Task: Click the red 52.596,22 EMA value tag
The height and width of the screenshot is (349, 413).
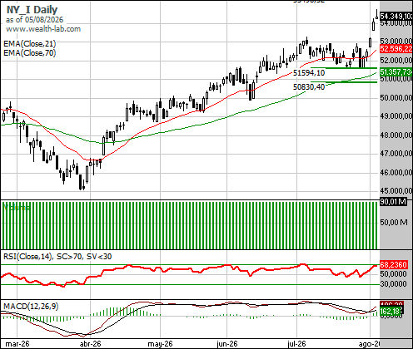Action: tap(396, 49)
